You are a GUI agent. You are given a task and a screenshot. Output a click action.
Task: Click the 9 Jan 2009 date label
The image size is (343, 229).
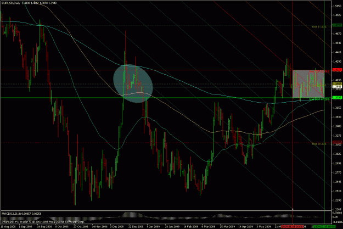point(153,227)
